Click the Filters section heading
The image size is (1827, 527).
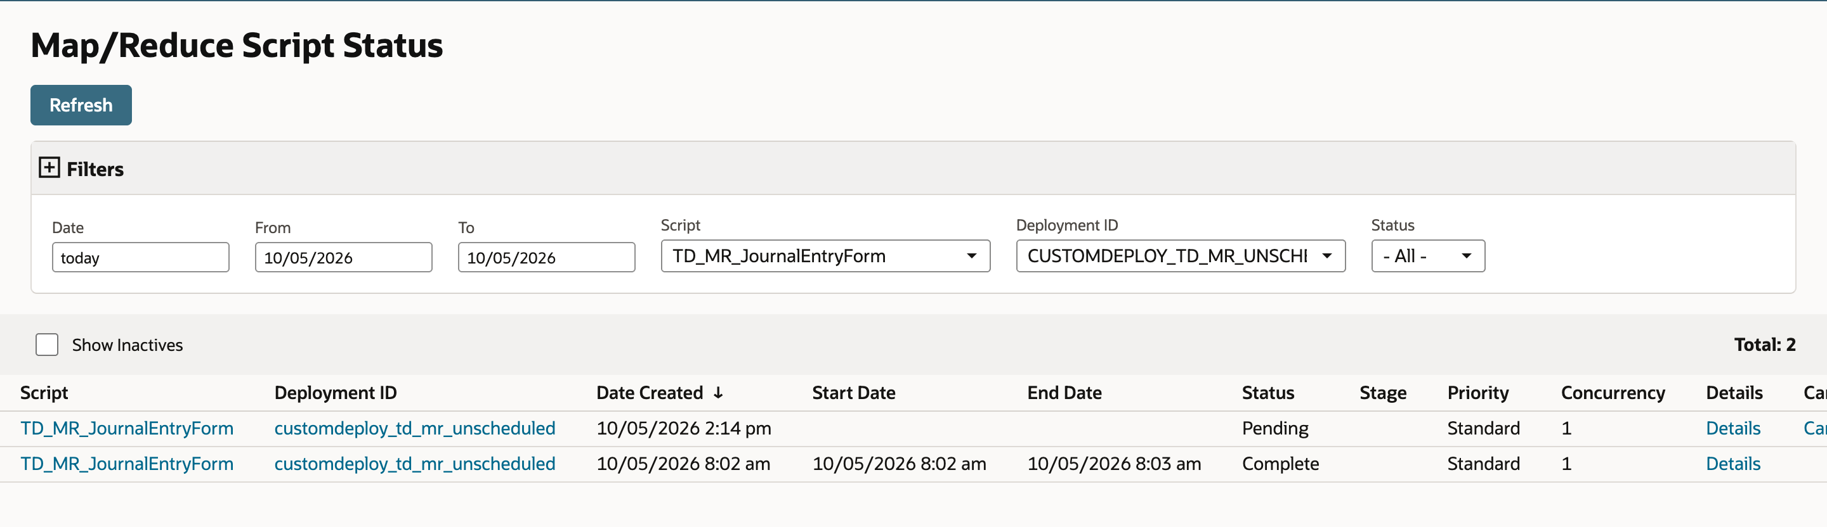coord(95,169)
